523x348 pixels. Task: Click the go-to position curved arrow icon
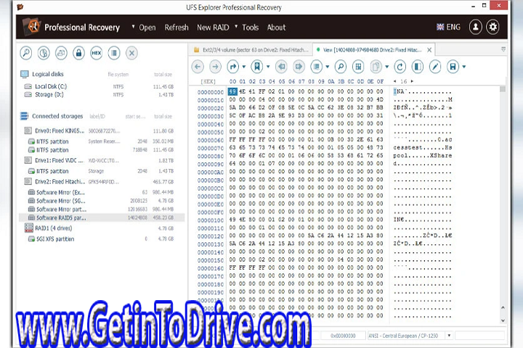coord(233,67)
